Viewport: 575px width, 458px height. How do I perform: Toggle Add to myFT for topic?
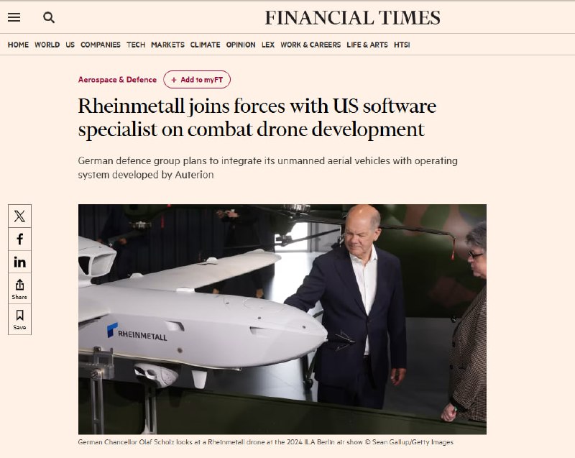tap(197, 80)
